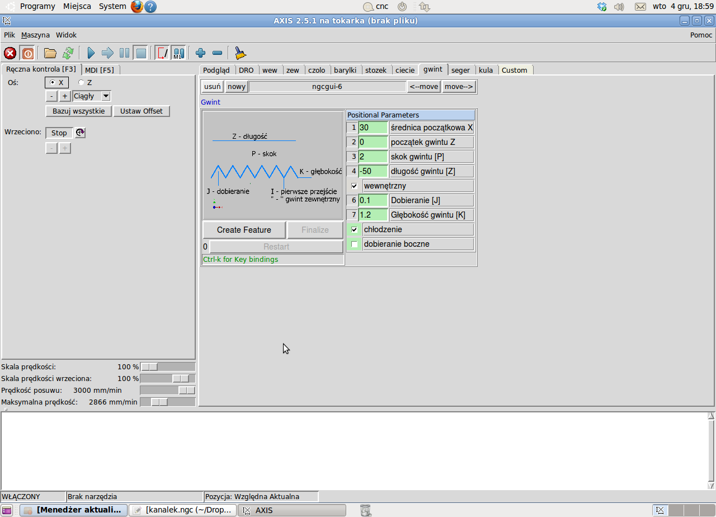The height and width of the screenshot is (517, 716).
Task: Click the Maksymalna prędkość slider
Action: (x=168, y=402)
